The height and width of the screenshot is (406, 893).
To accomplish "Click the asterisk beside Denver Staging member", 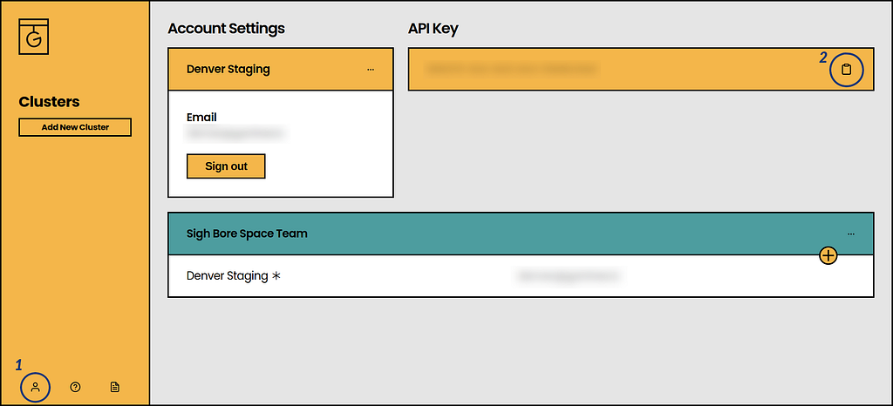I will (276, 276).
